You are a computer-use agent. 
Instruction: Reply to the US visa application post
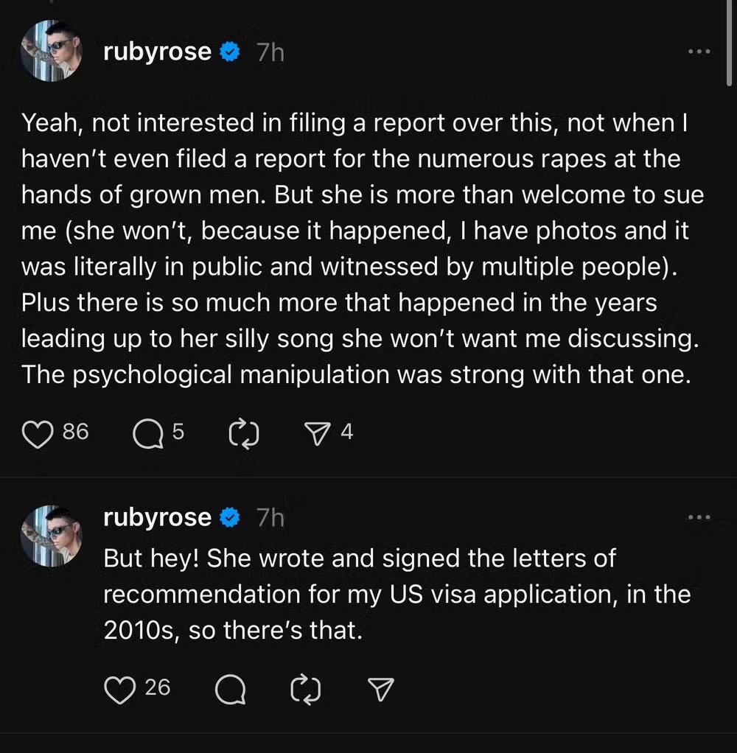click(x=230, y=689)
